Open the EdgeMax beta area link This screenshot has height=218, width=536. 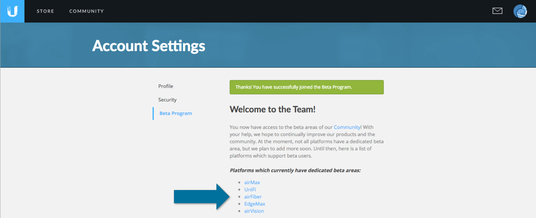pyautogui.click(x=255, y=204)
